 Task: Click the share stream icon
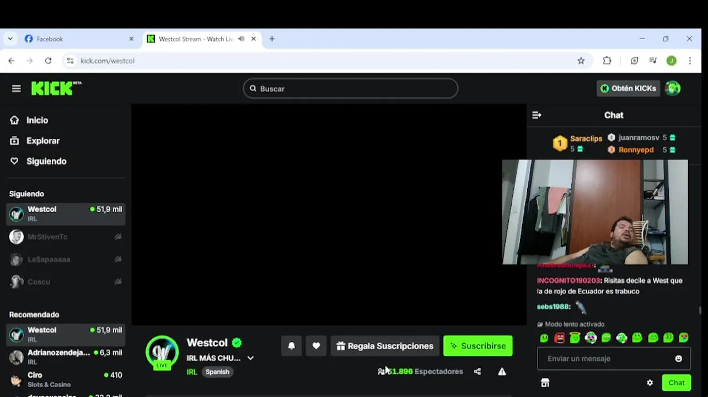[478, 372]
